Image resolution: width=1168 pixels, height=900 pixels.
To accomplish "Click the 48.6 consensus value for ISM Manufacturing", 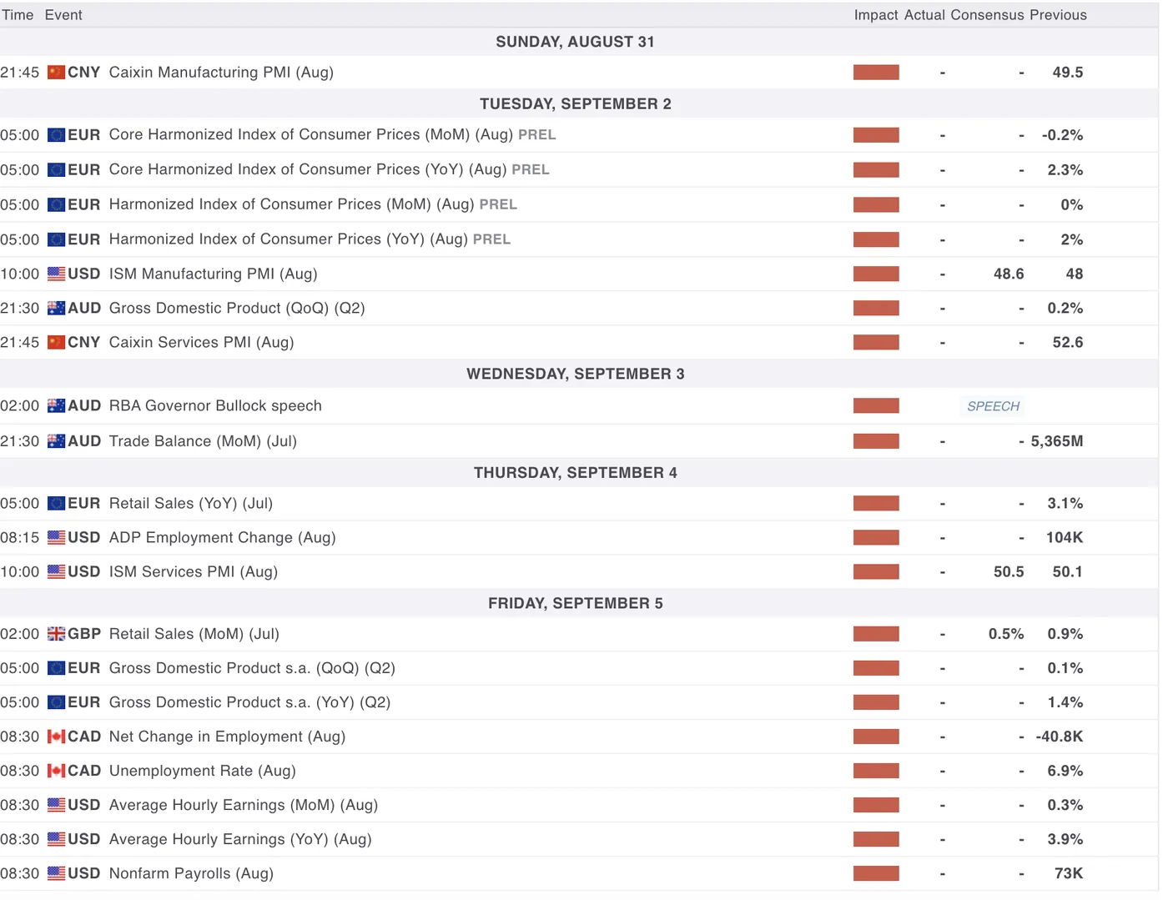I will [x=1008, y=274].
